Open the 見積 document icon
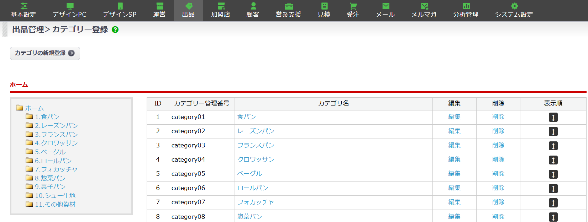The width and height of the screenshot is (588, 222). tap(324, 6)
